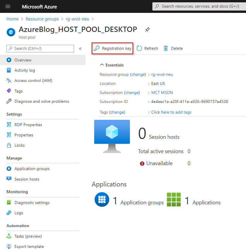
Task: Select Application groups under Manage
Action: 32,169
